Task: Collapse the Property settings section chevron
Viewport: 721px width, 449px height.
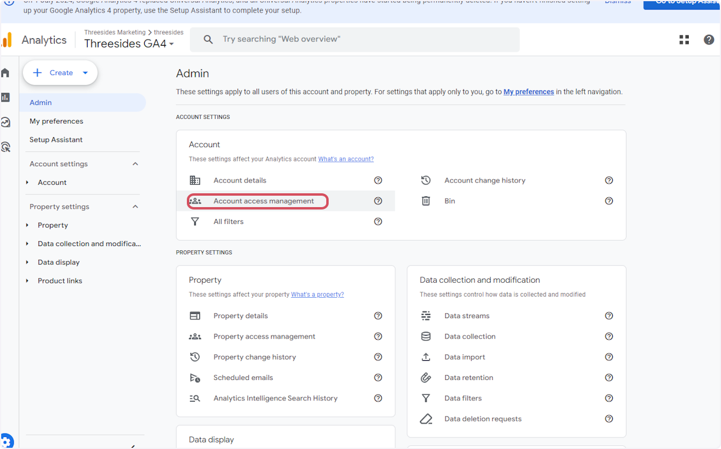Action: [135, 206]
